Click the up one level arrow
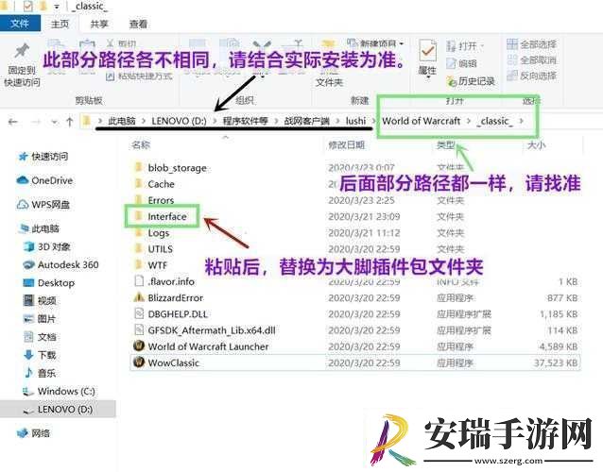This screenshot has width=603, height=472. coord(70,122)
